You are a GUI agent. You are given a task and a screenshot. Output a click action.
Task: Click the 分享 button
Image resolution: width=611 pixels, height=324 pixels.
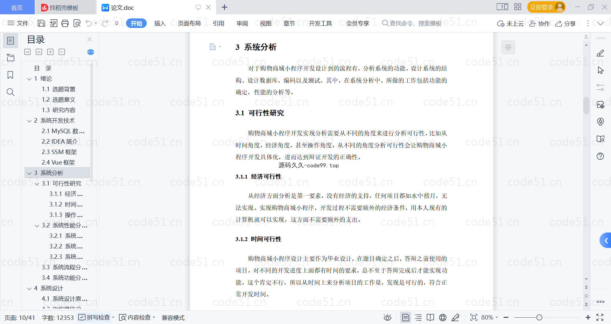565,23
